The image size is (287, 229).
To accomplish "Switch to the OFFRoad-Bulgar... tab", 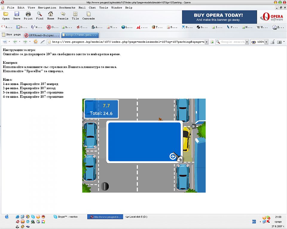I will tap(42, 35).
